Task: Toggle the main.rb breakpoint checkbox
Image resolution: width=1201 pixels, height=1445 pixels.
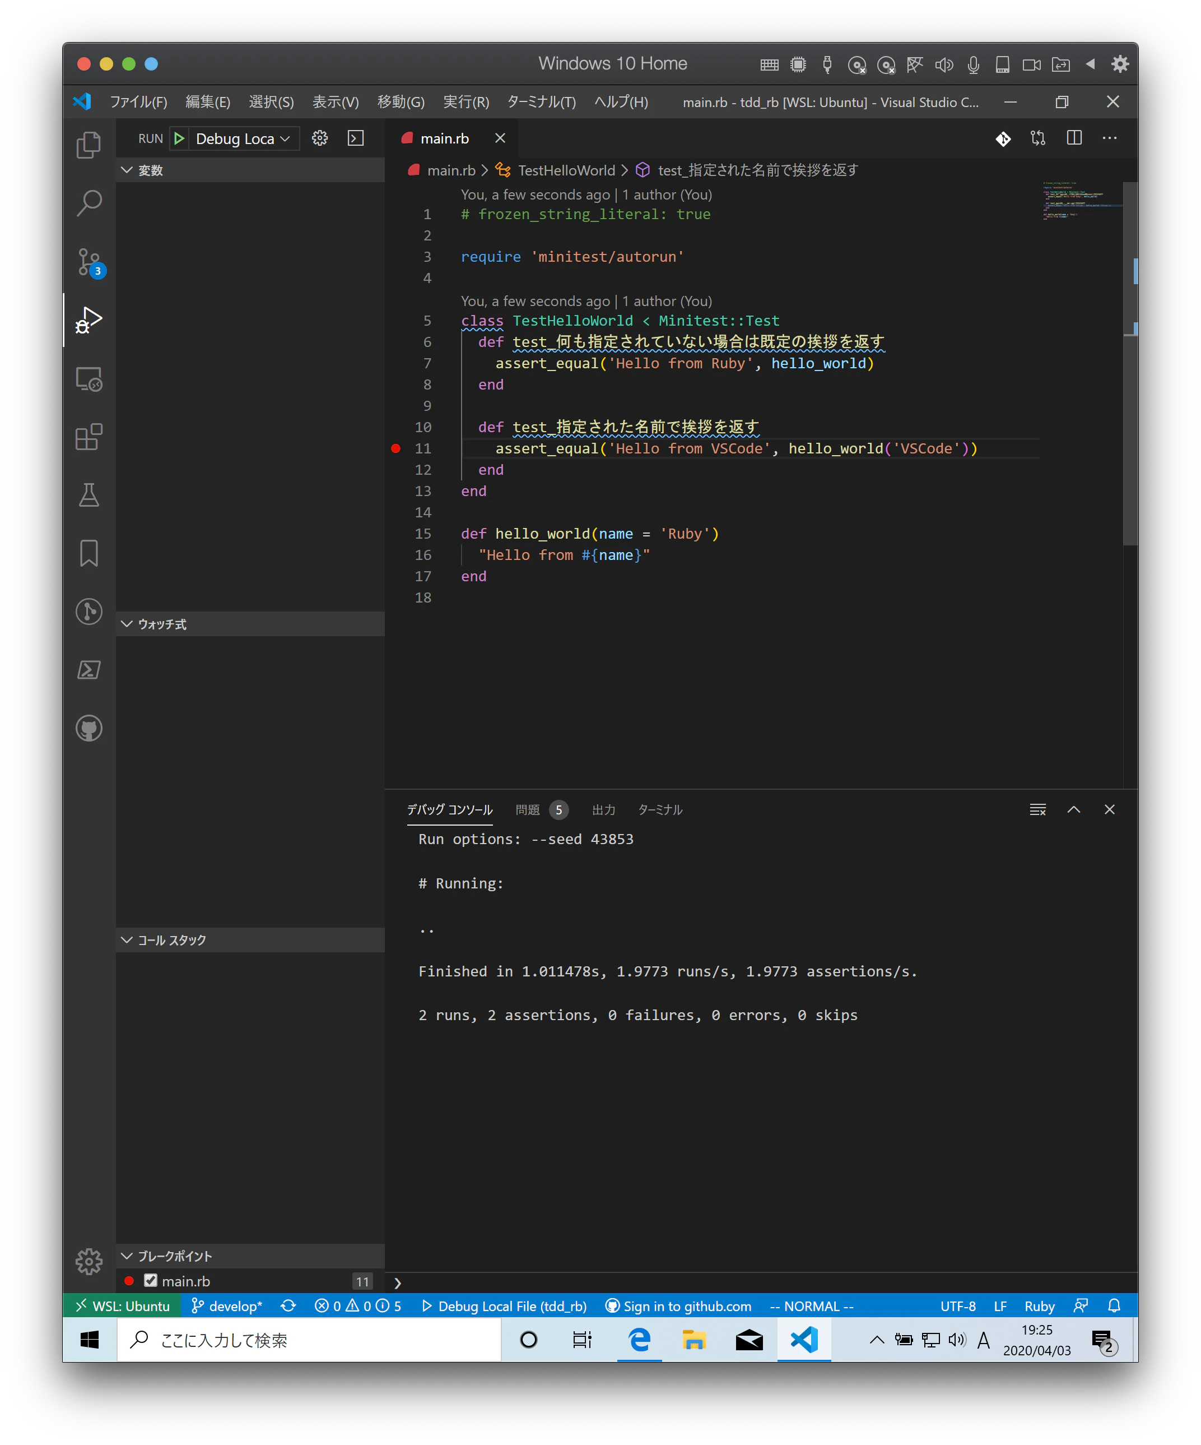Action: (x=151, y=1281)
